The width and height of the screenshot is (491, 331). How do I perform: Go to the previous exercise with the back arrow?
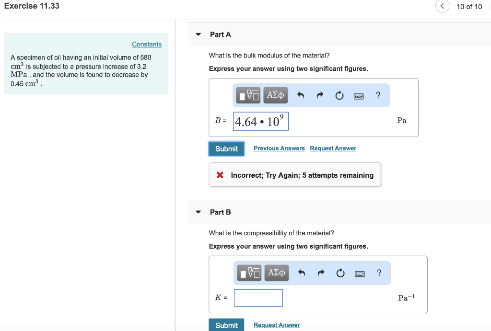pyautogui.click(x=442, y=6)
